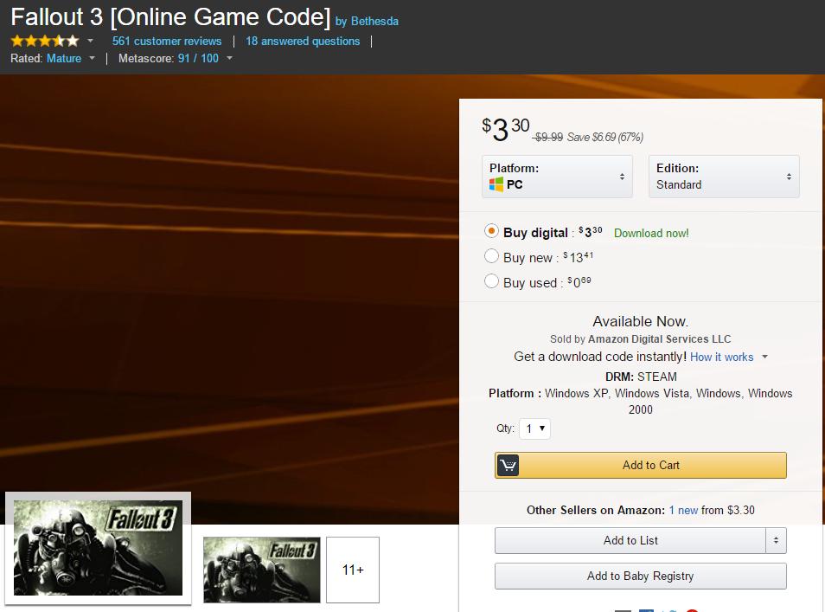Choose the Buy used radio option

tap(491, 281)
